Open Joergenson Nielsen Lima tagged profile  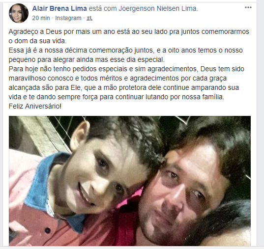pyautogui.click(x=158, y=8)
